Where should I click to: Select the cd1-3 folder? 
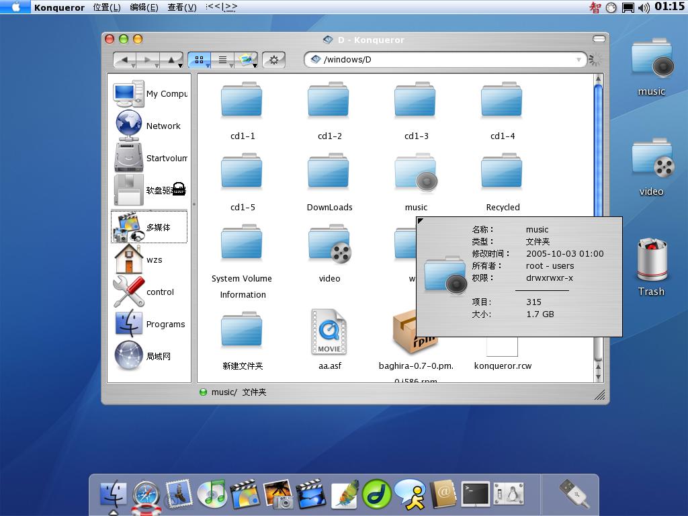point(416,111)
